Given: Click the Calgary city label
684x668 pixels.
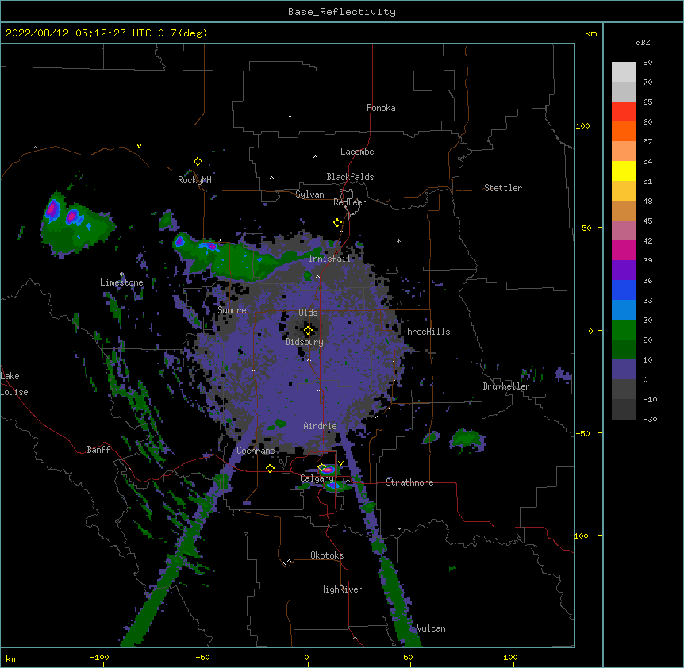Looking at the screenshot, I should (x=317, y=478).
